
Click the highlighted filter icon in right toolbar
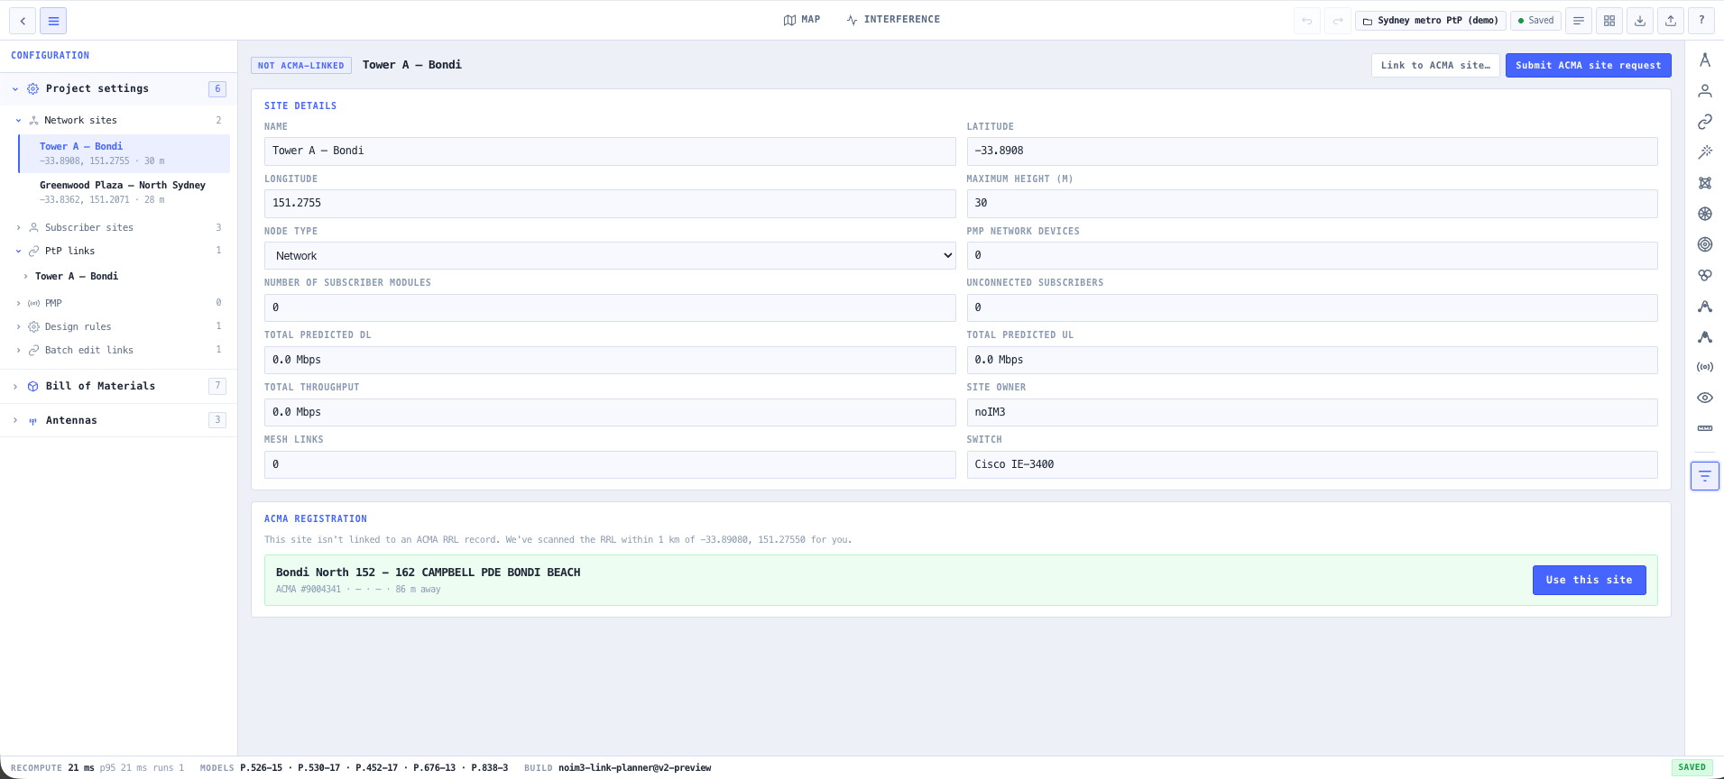point(1705,475)
